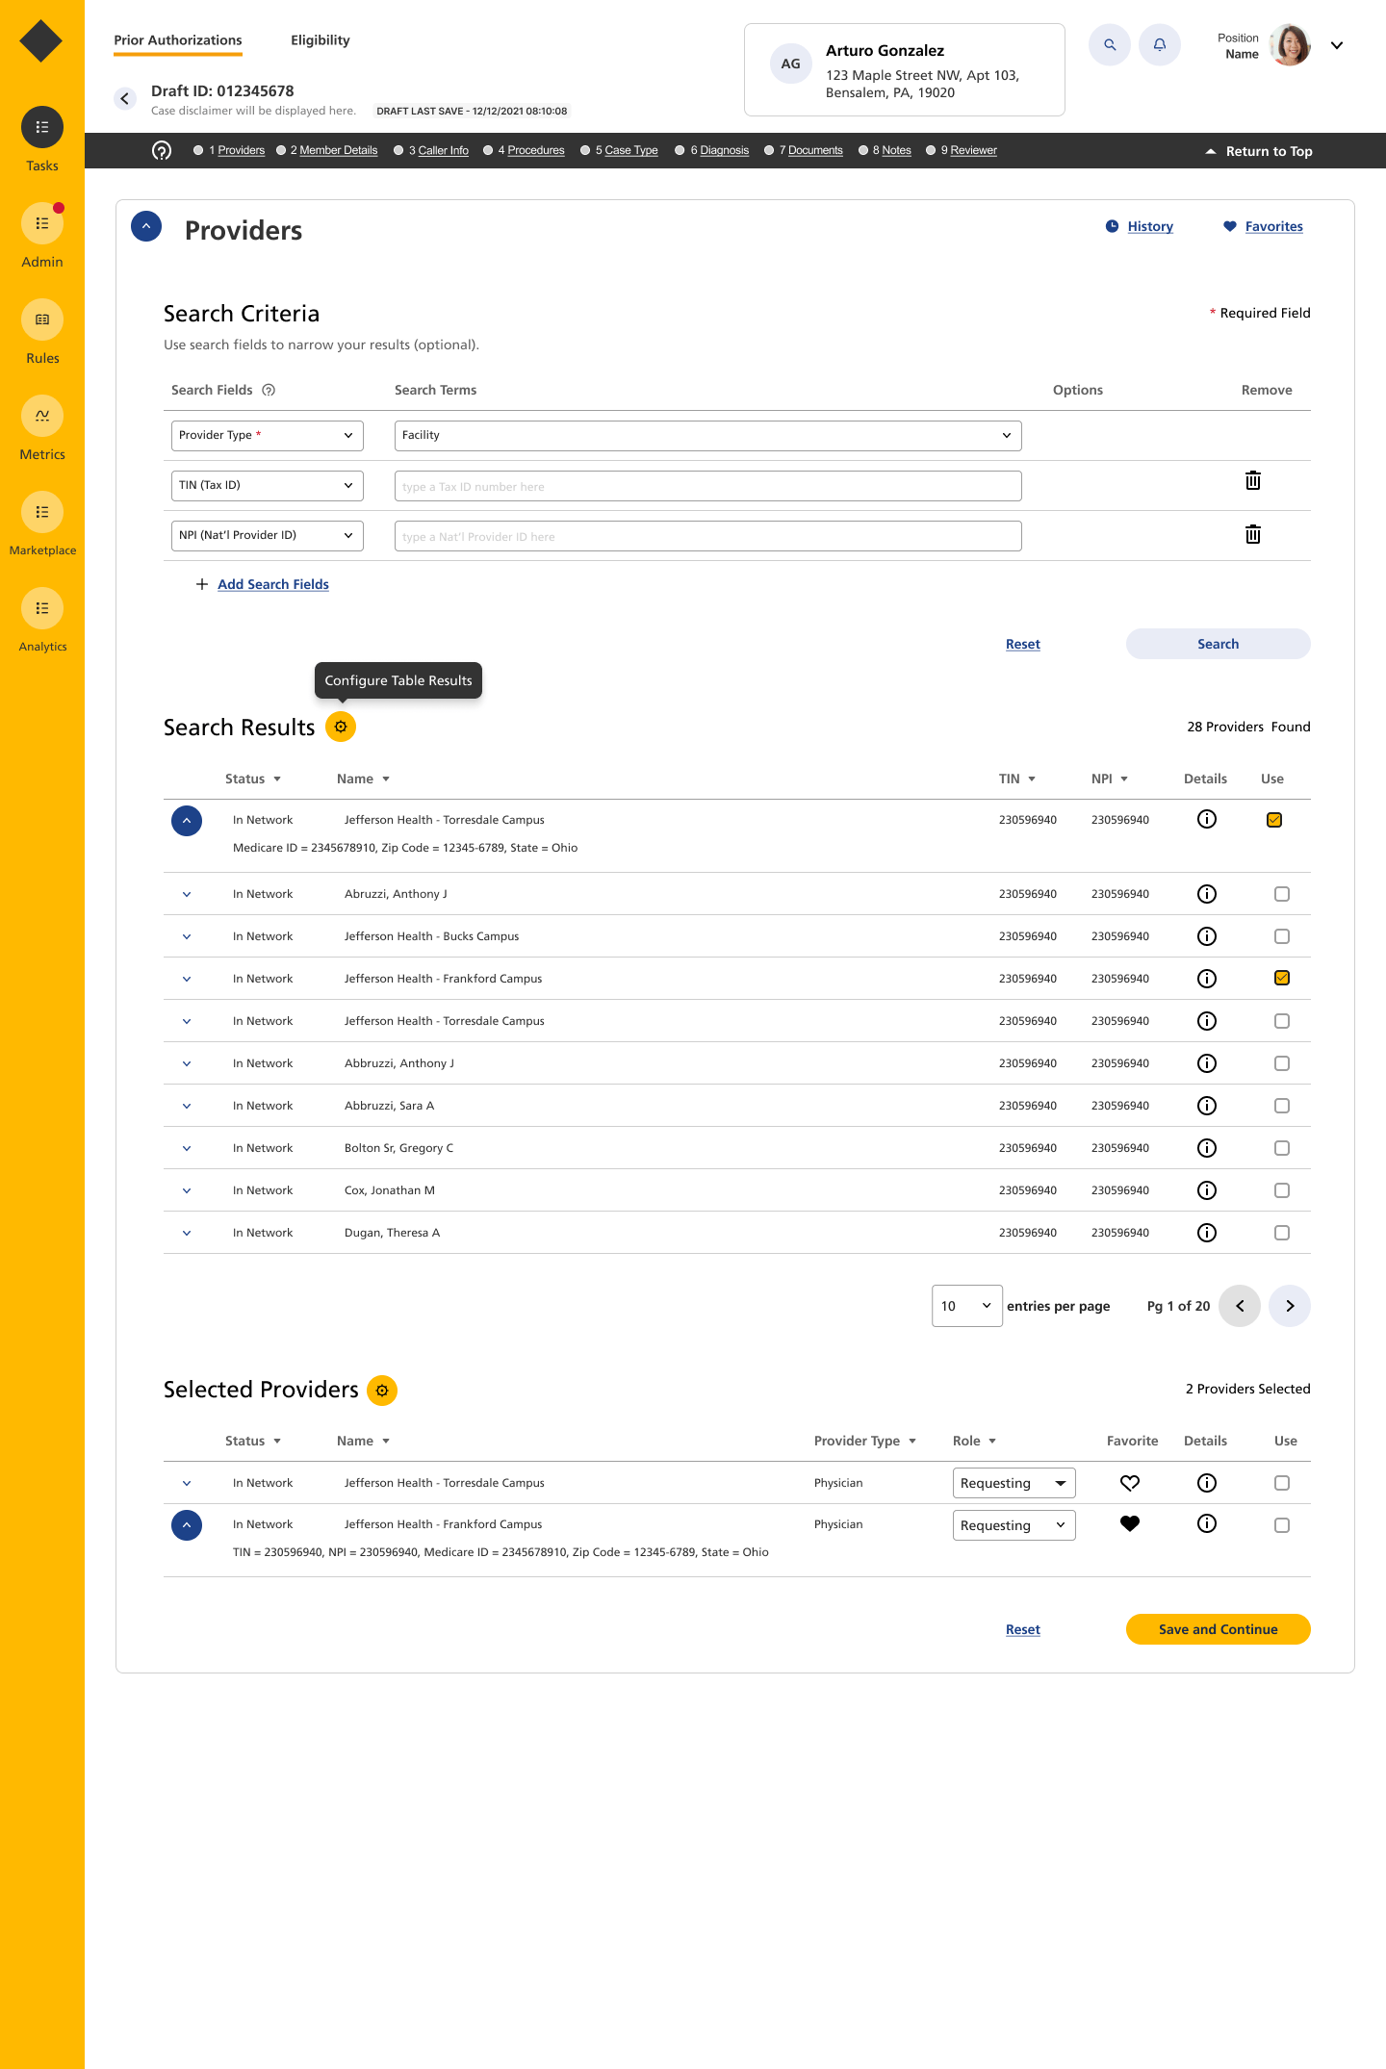
Task: Toggle favorite heart for Torresdale Campus selected provider
Action: pyautogui.click(x=1130, y=1483)
